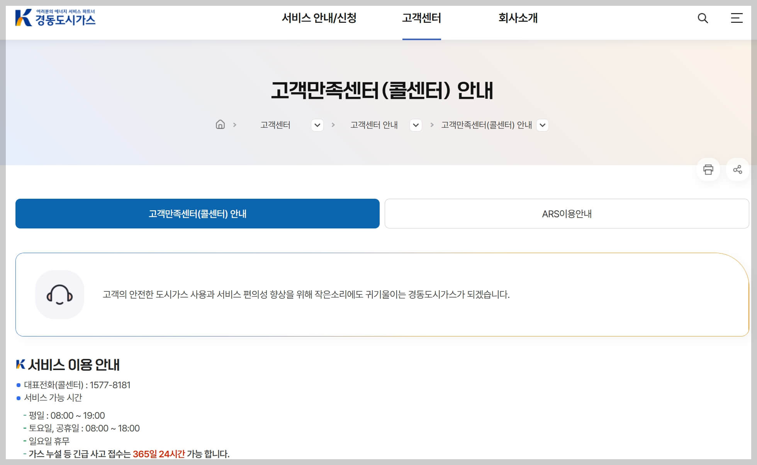Open the search icon in the header
The image size is (757, 465).
click(703, 19)
